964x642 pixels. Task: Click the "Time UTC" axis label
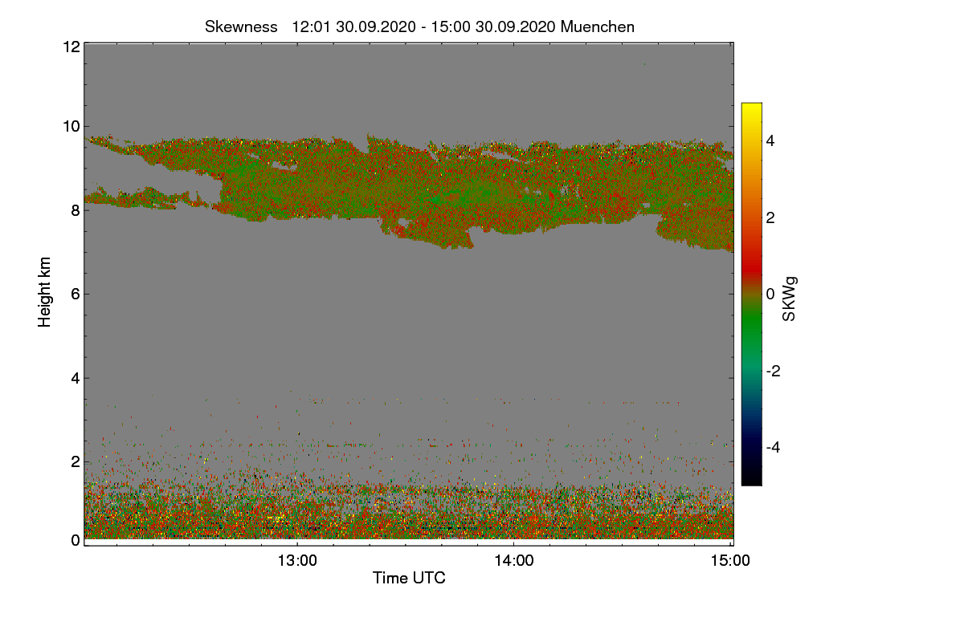[x=409, y=578]
